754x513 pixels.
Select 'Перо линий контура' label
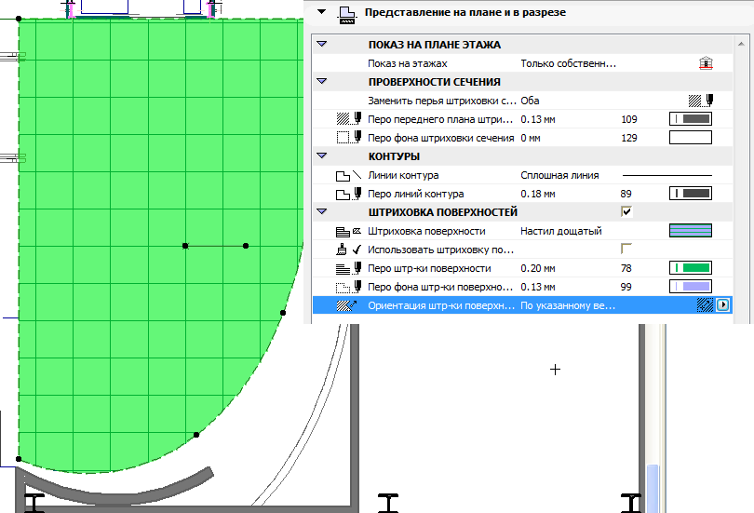tap(415, 194)
